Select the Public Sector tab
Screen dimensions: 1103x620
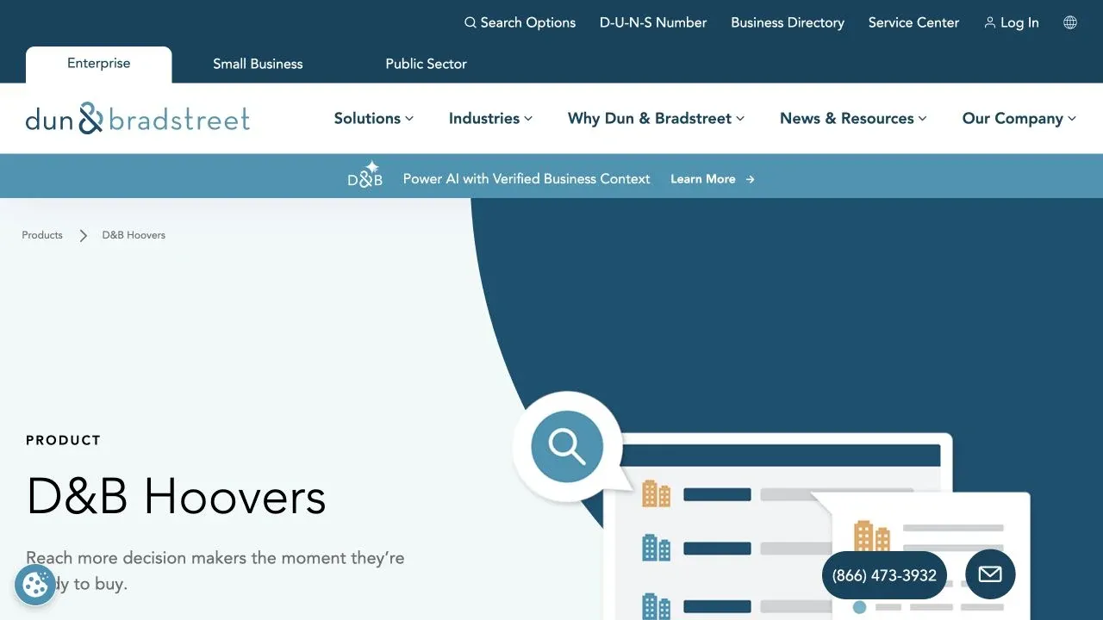point(426,65)
